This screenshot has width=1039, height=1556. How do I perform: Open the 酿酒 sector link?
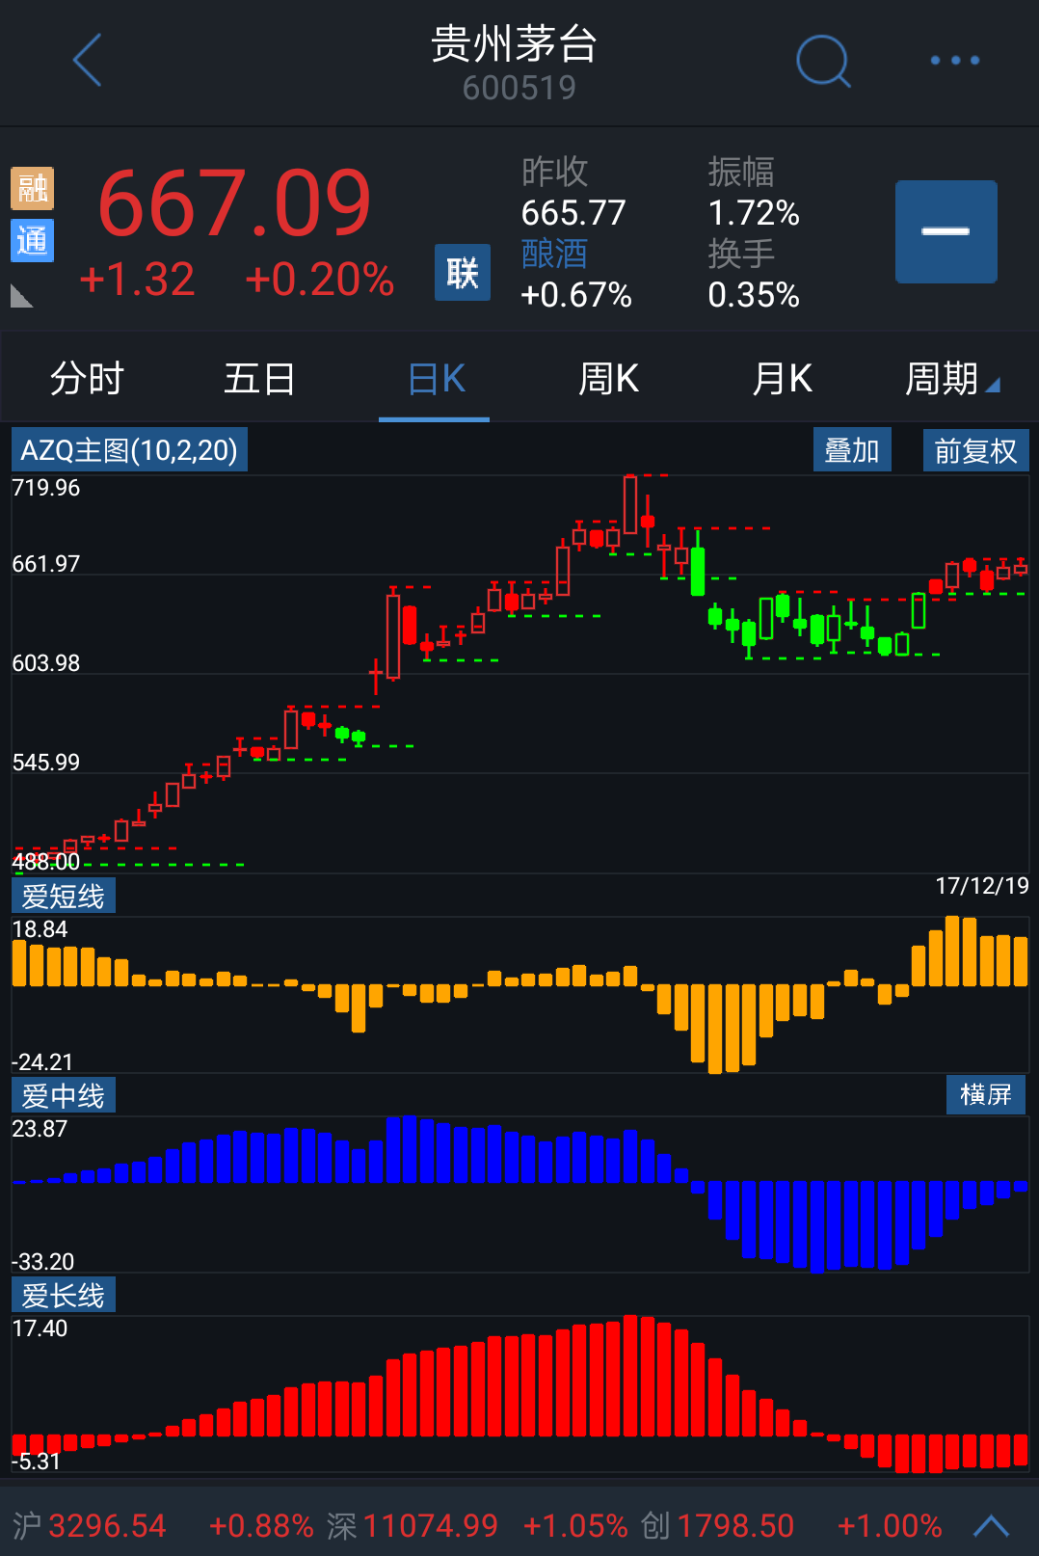coord(554,254)
